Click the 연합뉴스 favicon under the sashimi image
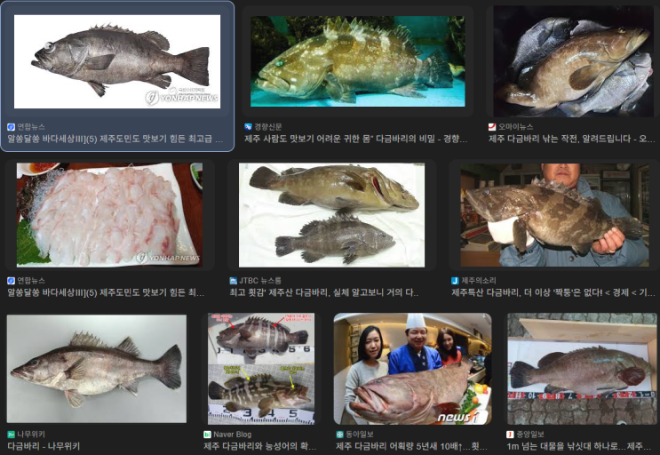Image resolution: width=660 pixels, height=455 pixels. [11, 280]
